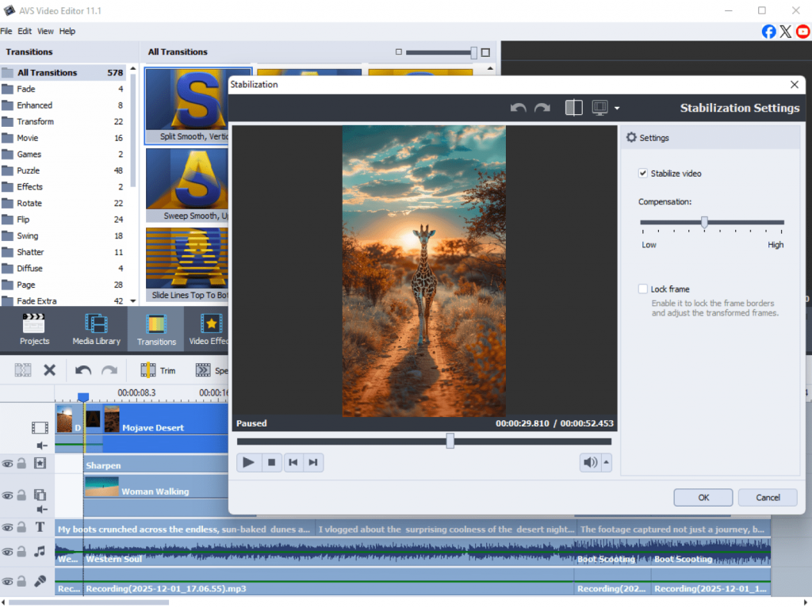Step to the next frame
Screen dimensions: 812x608
pos(313,463)
